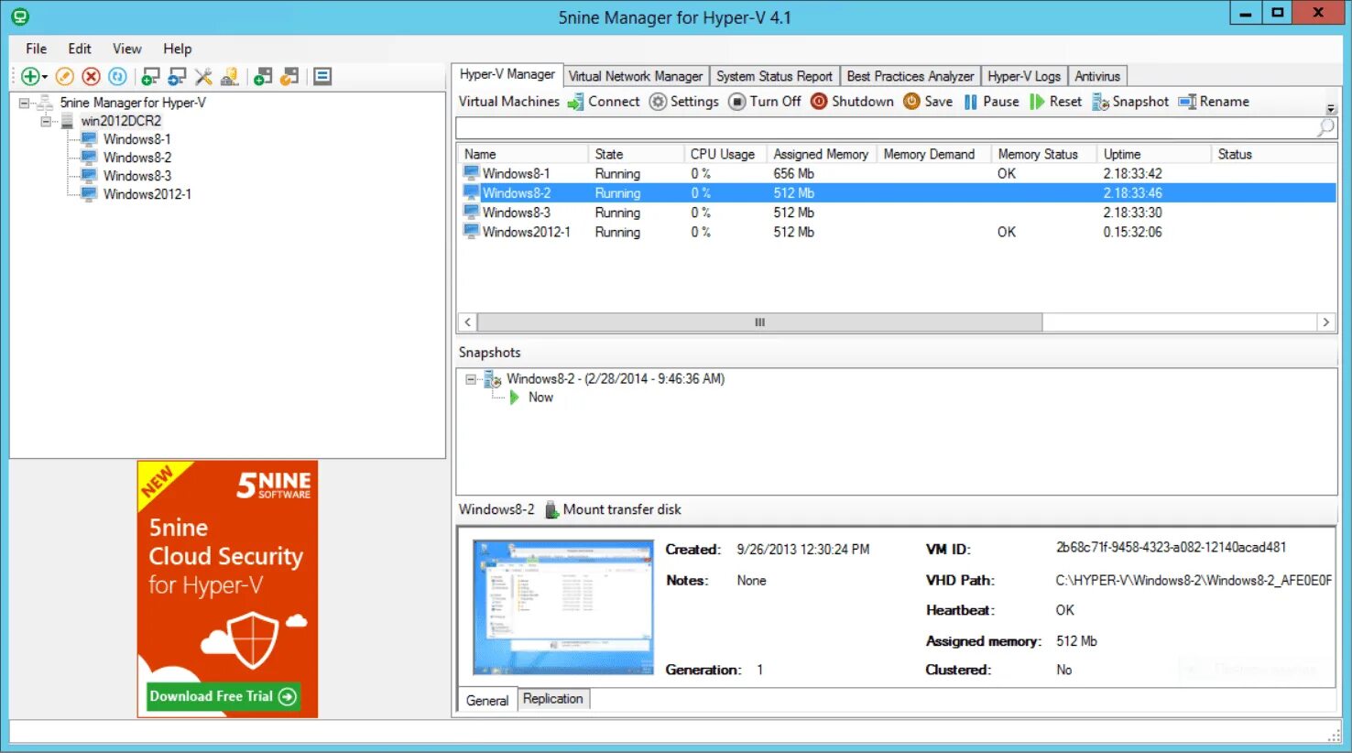Viewport: 1352px width, 753px height.
Task: Select Windows8-1 in the tree
Action: [136, 139]
